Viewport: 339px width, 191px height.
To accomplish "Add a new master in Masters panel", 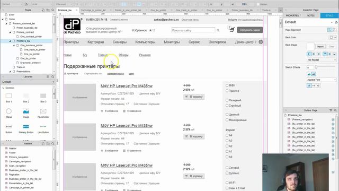I will point(43,144).
